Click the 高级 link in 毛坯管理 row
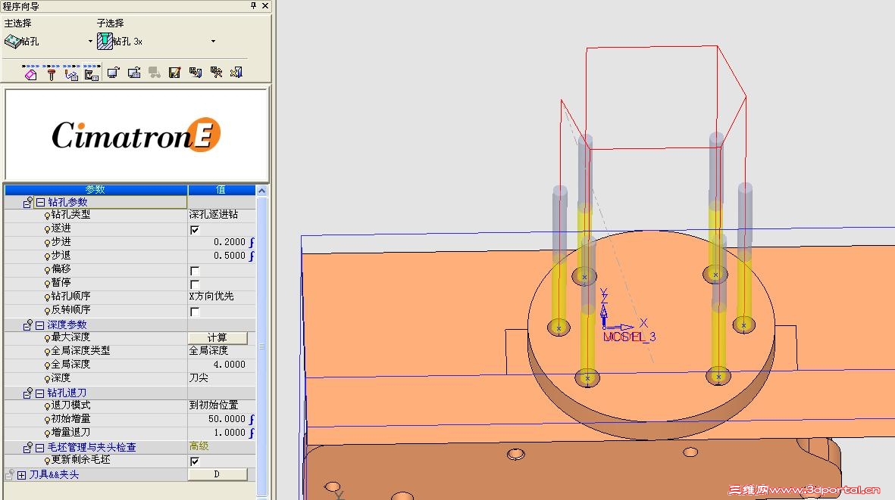 (199, 446)
